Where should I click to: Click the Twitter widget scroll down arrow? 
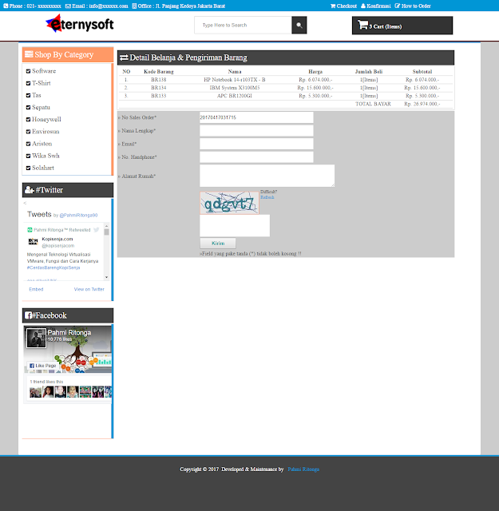[106, 277]
